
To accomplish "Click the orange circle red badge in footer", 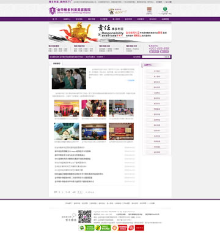I will pos(119,227).
